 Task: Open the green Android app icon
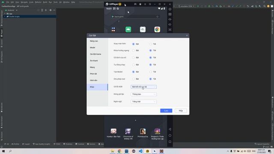coord(128,30)
